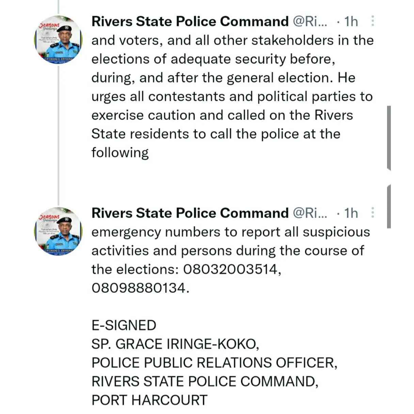Open Rivers State Police Command name above 'emergency numbers'
414x414 pixels.
[x=190, y=213]
